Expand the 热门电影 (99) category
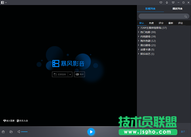Viewport: 191px width, 137px height. [149, 32]
